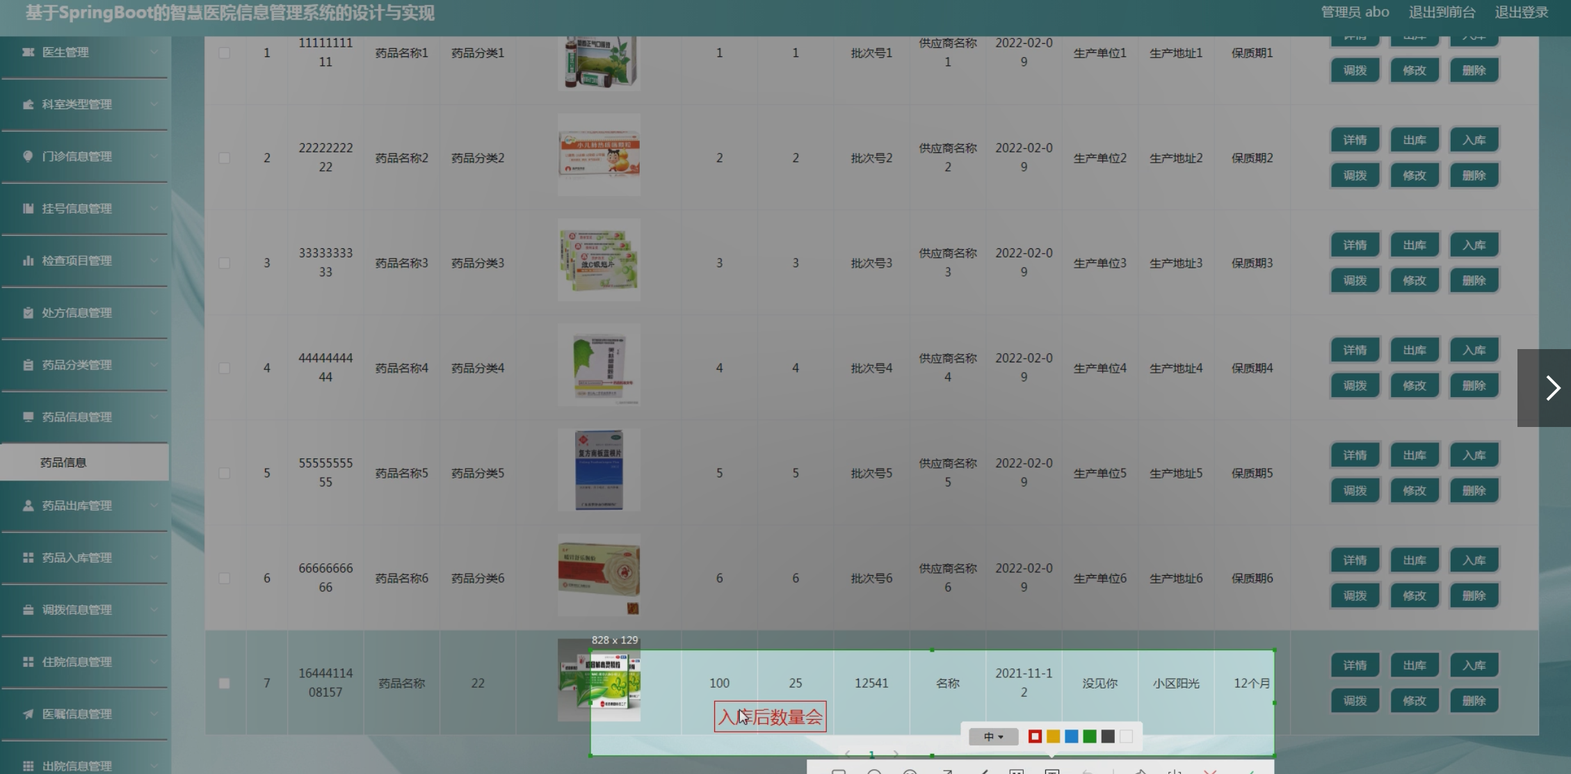Click the 处方信息管理 clipboard icon
This screenshot has width=1571, height=774.
(28, 313)
